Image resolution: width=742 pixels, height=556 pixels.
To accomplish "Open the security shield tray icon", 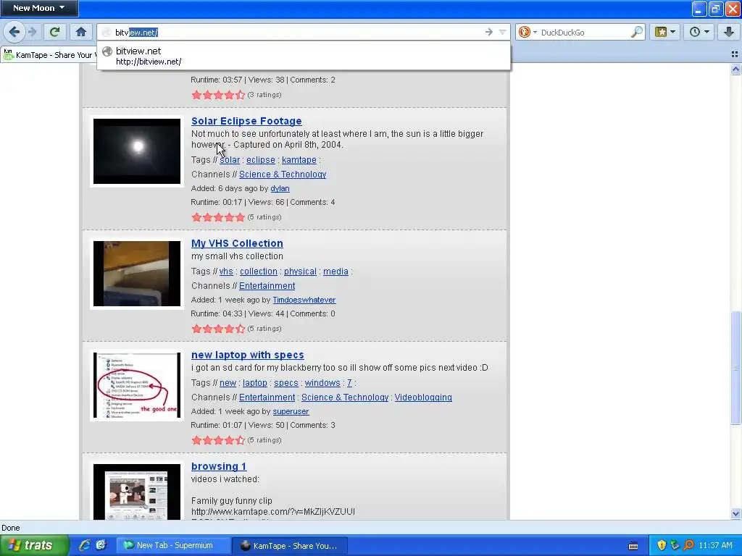I will coord(662,545).
